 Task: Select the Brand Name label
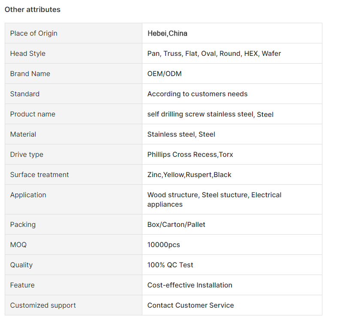coord(30,73)
